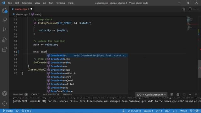Click Ln 61, Col 18 in status bar

(x=134, y=111)
